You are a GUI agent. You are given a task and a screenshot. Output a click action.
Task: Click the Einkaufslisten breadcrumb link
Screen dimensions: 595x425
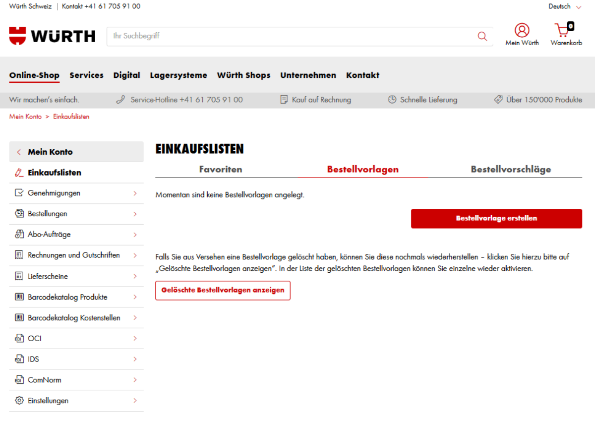(x=71, y=117)
